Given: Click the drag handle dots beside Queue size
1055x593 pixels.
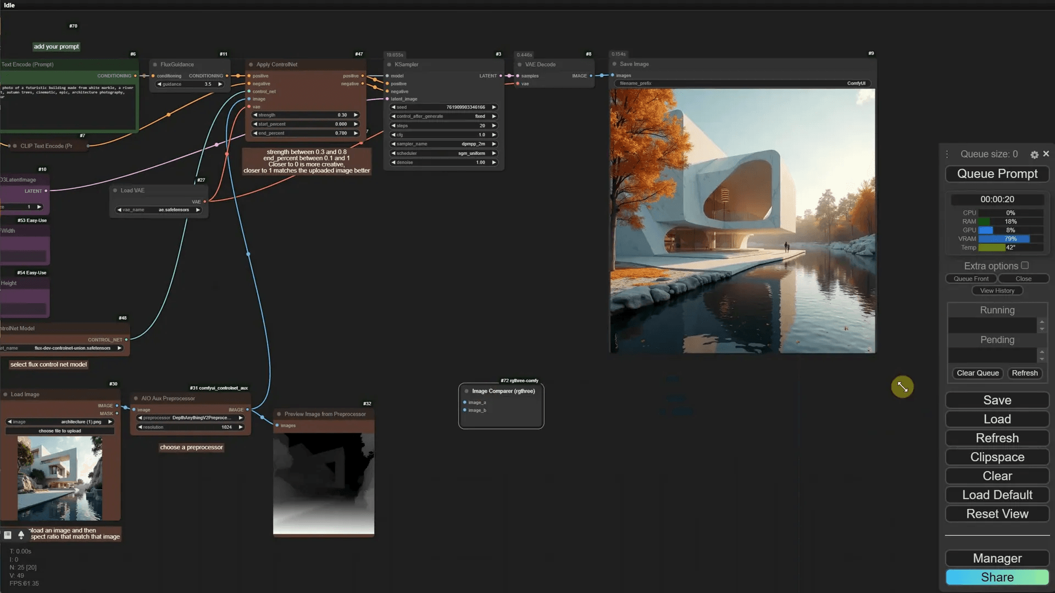Looking at the screenshot, I should pyautogui.click(x=947, y=154).
